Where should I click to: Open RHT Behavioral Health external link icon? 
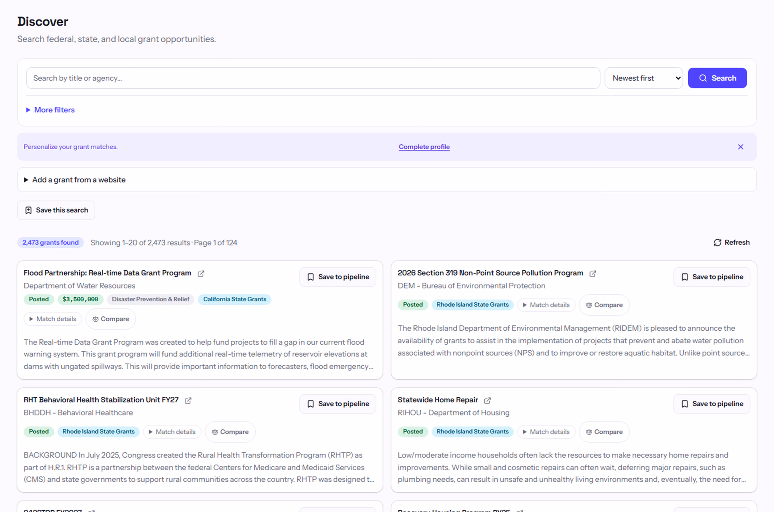pyautogui.click(x=188, y=401)
